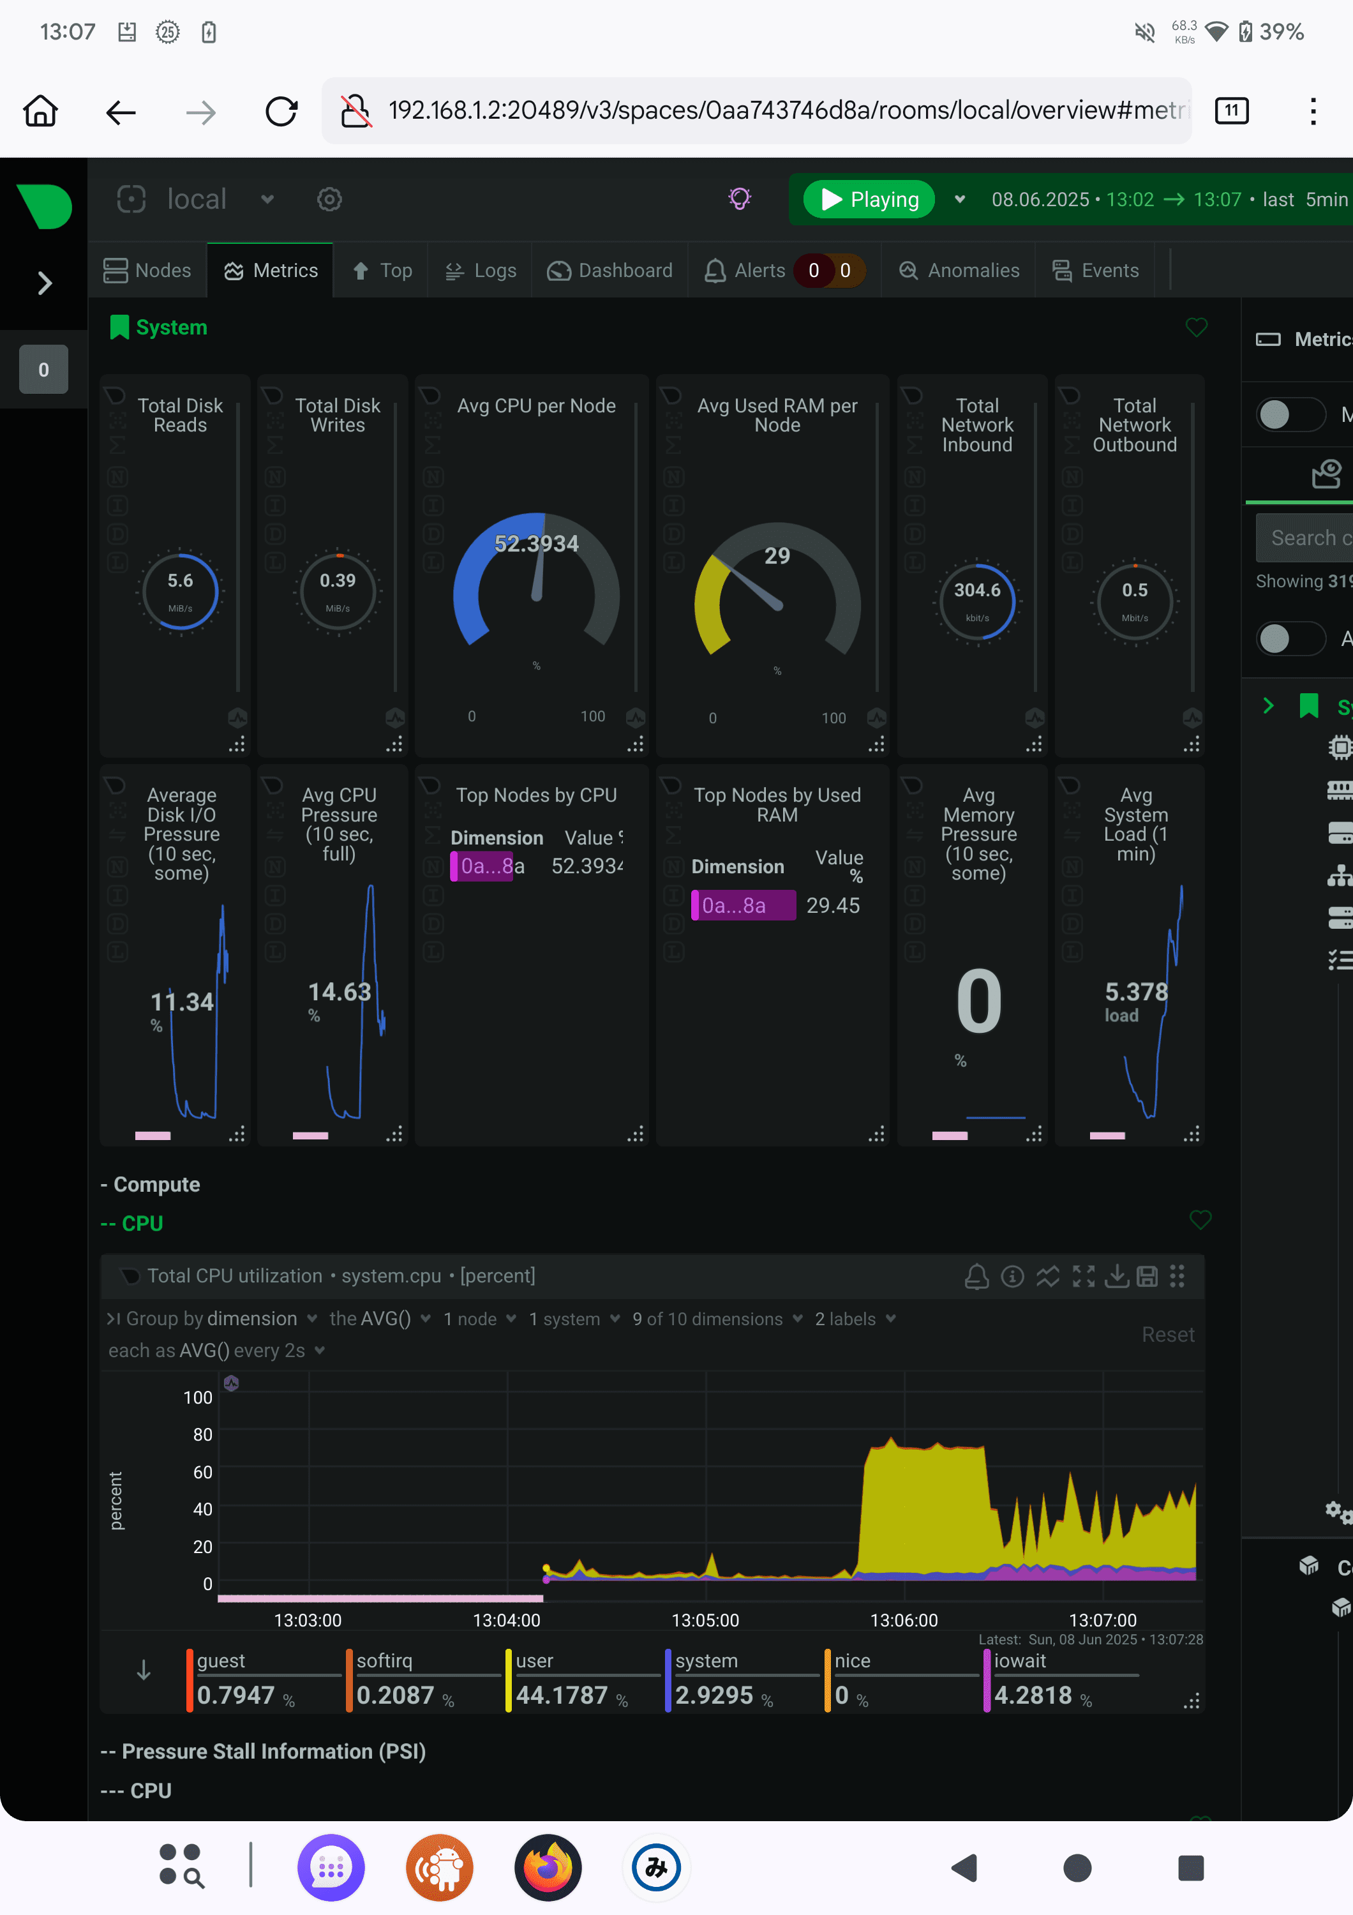The height and width of the screenshot is (1915, 1353).
Task: Open room settings gear next to local
Action: 329,199
